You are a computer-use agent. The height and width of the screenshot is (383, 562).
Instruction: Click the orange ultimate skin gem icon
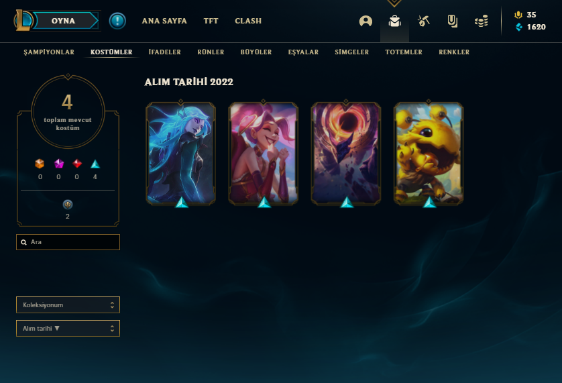(x=40, y=164)
